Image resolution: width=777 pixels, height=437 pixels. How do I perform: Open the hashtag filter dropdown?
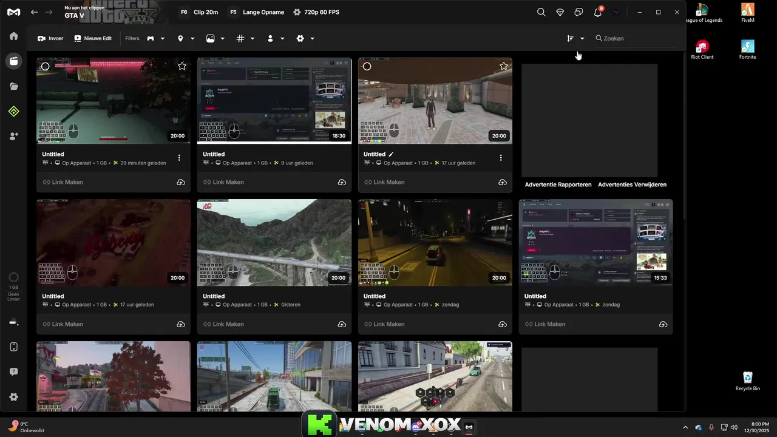point(245,38)
